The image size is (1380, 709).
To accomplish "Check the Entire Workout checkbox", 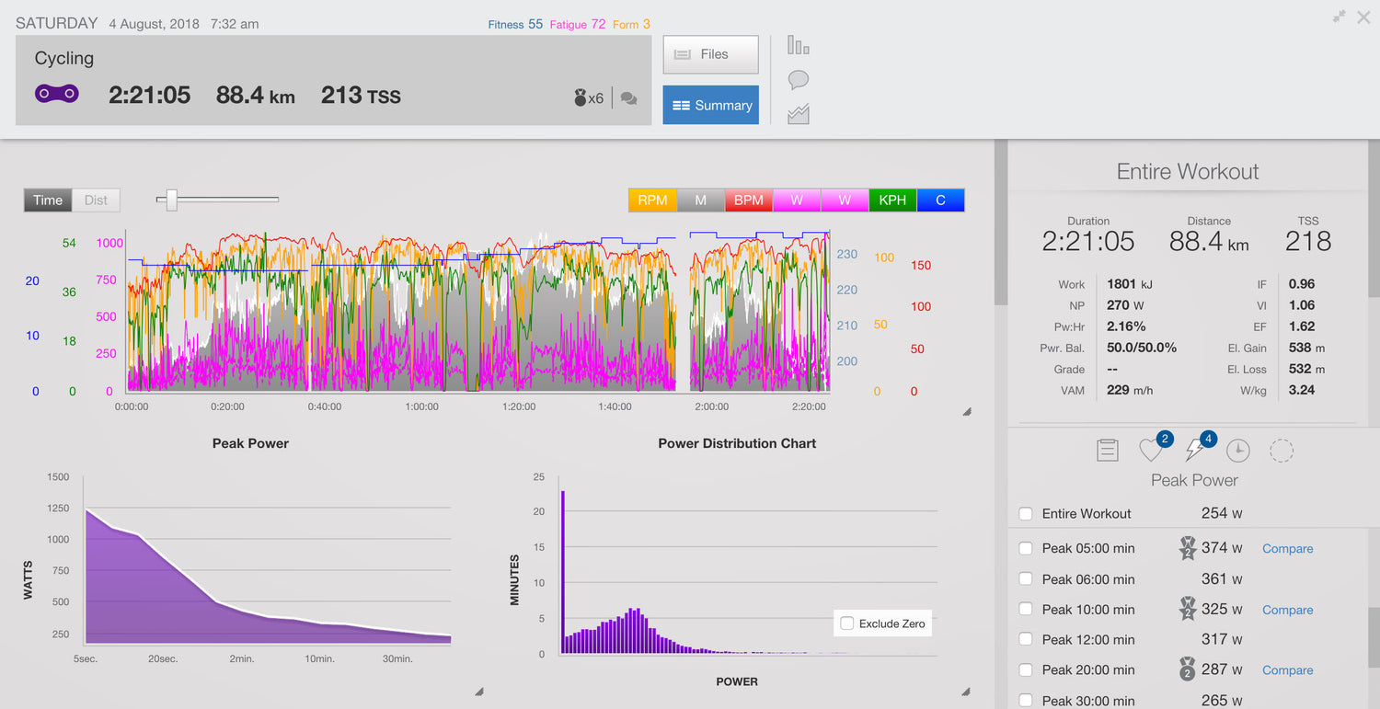I will [1026, 514].
